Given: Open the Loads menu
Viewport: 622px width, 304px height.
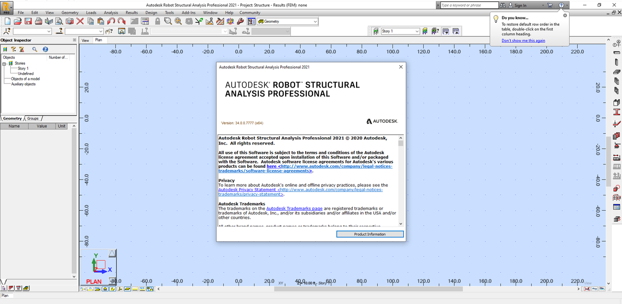Looking at the screenshot, I should 91,13.
